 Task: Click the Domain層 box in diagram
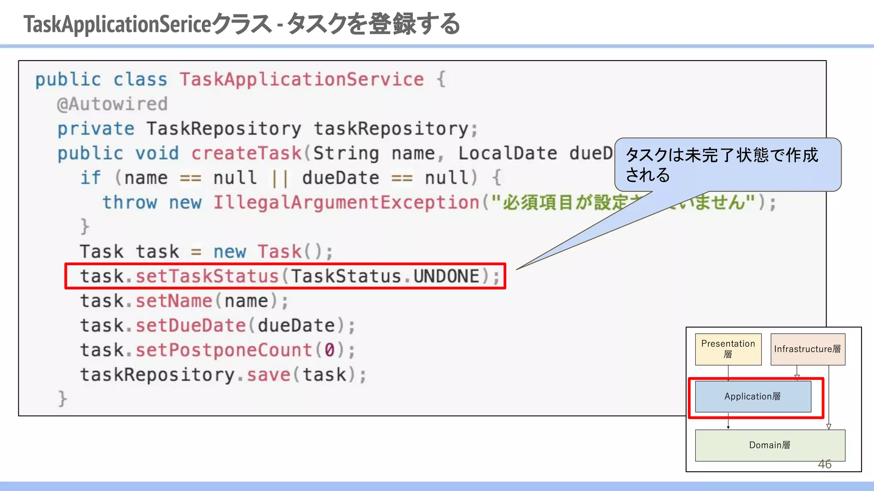769,445
